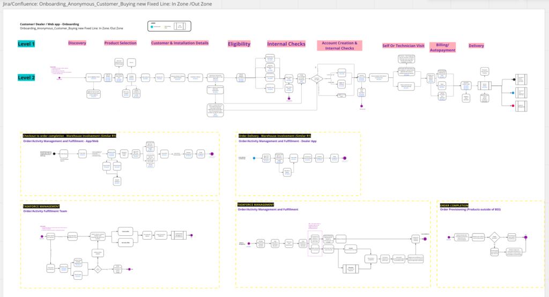
Task: Click the purple start node beside Level 2
Action: [58, 79]
